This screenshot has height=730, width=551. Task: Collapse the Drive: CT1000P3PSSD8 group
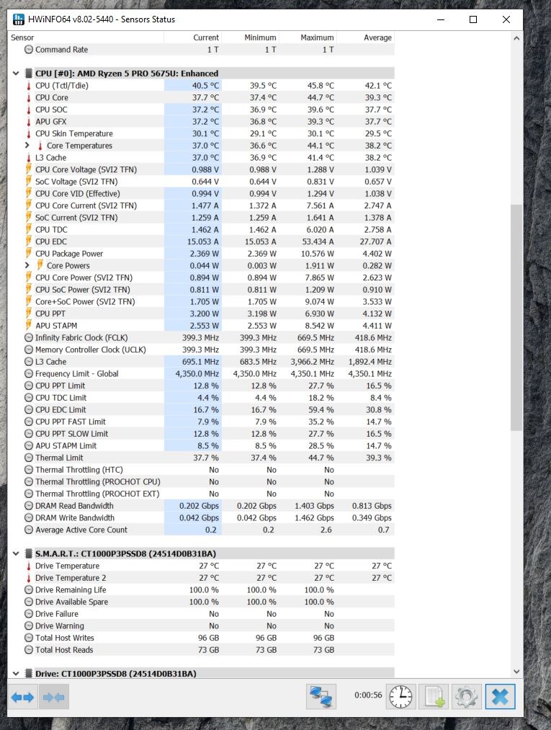point(16,674)
